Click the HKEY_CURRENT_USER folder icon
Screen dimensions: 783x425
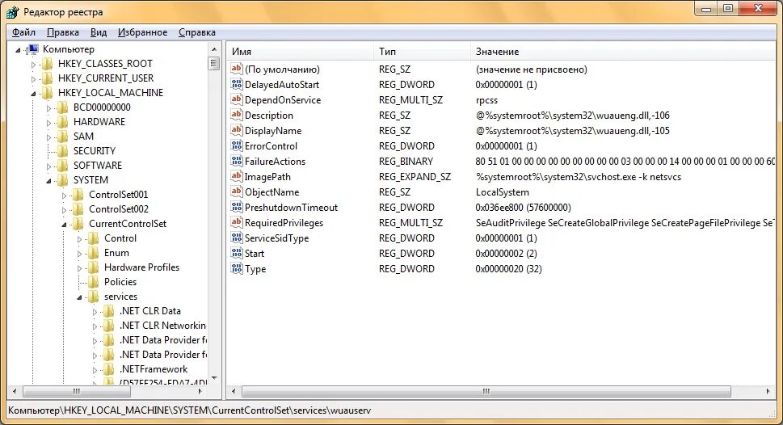pyautogui.click(x=48, y=78)
